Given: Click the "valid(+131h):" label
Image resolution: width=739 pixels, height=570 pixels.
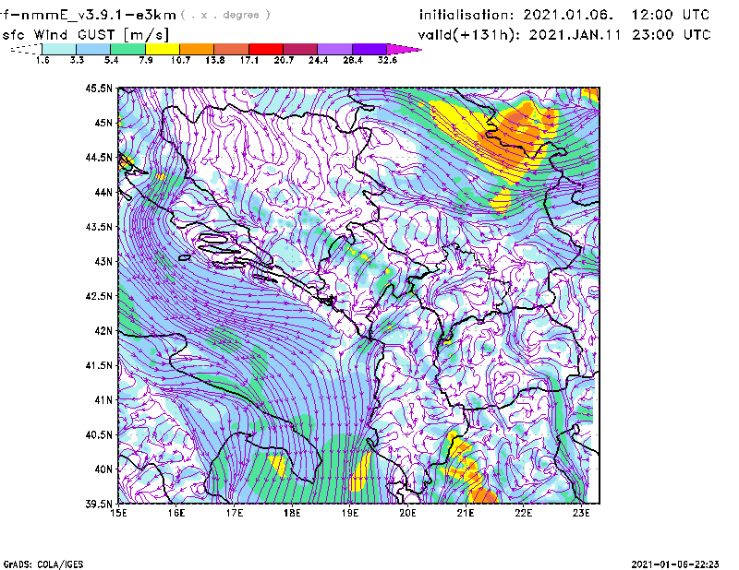Looking at the screenshot, I should point(470,35).
